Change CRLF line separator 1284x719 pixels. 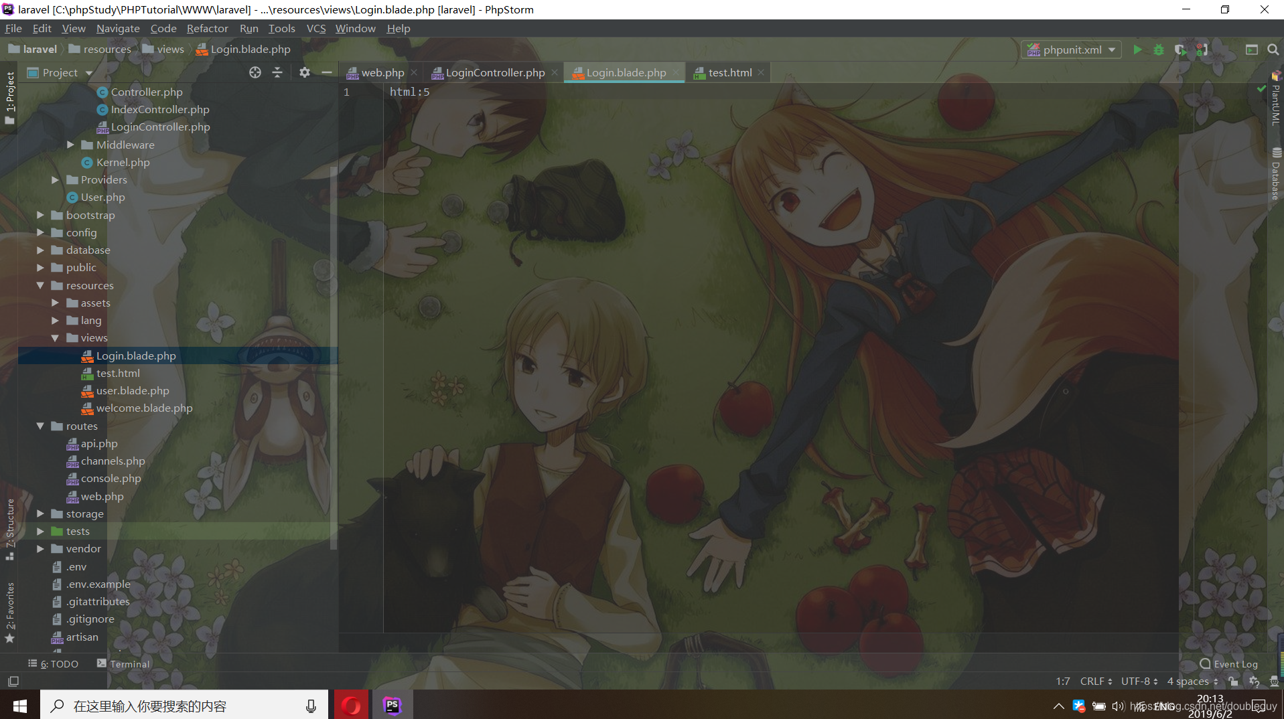[x=1096, y=682]
